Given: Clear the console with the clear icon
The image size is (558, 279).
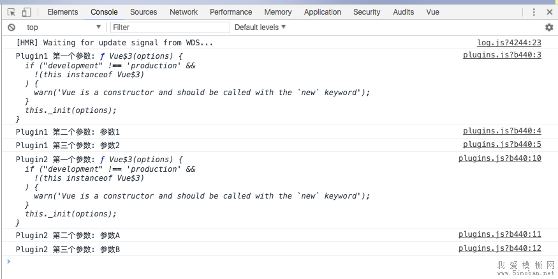Looking at the screenshot, I should (x=11, y=27).
